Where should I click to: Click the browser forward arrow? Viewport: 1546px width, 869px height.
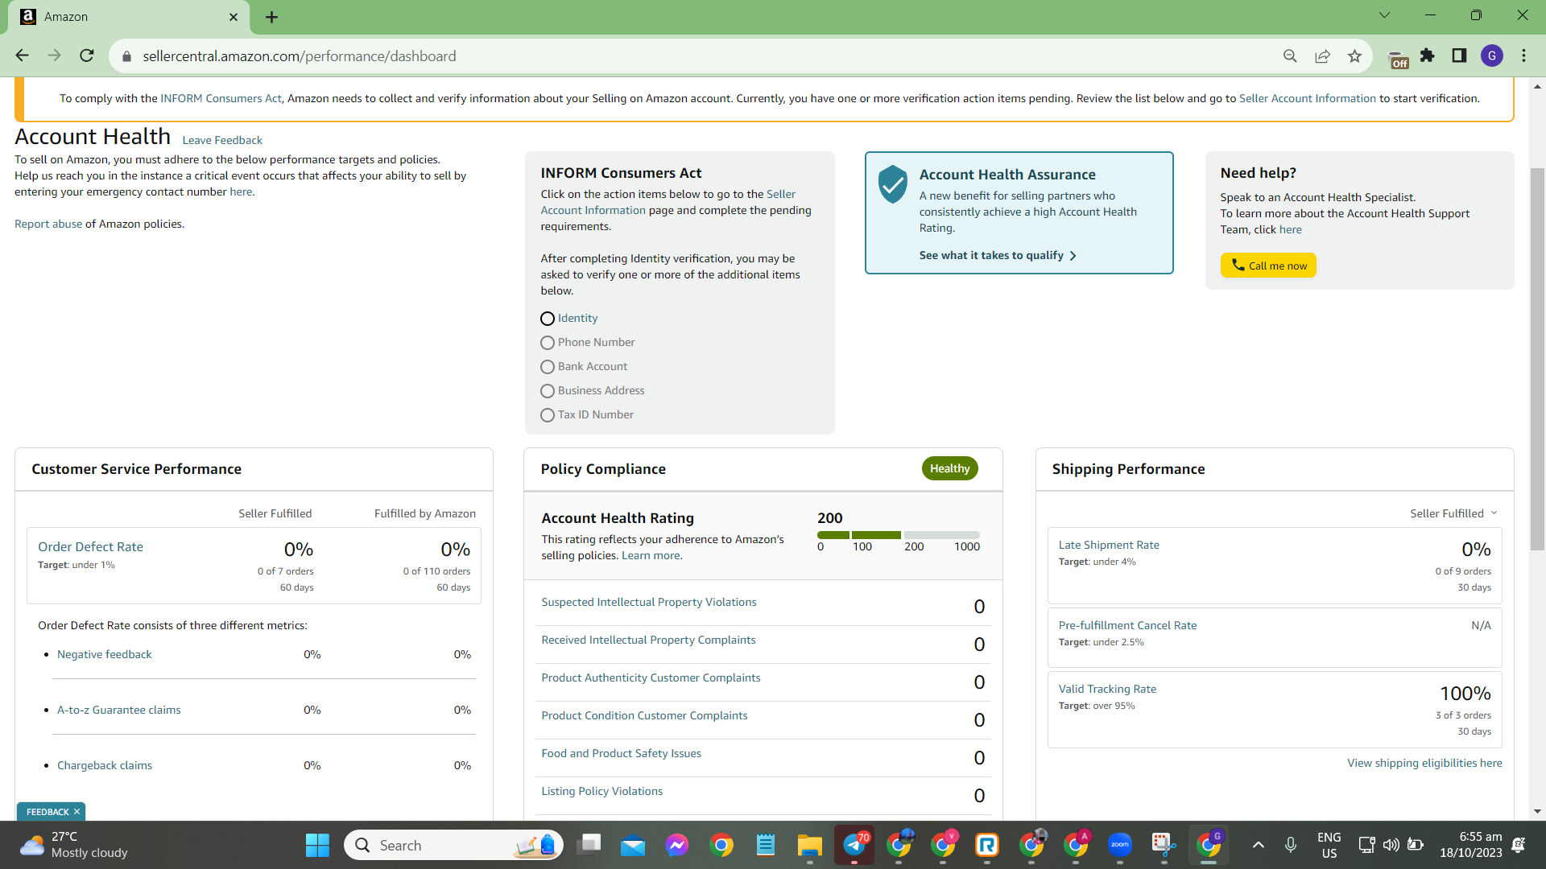54,56
